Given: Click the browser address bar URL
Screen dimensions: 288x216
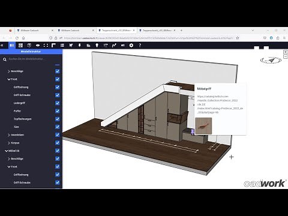Looking at the screenshot, I should (x=148, y=38).
